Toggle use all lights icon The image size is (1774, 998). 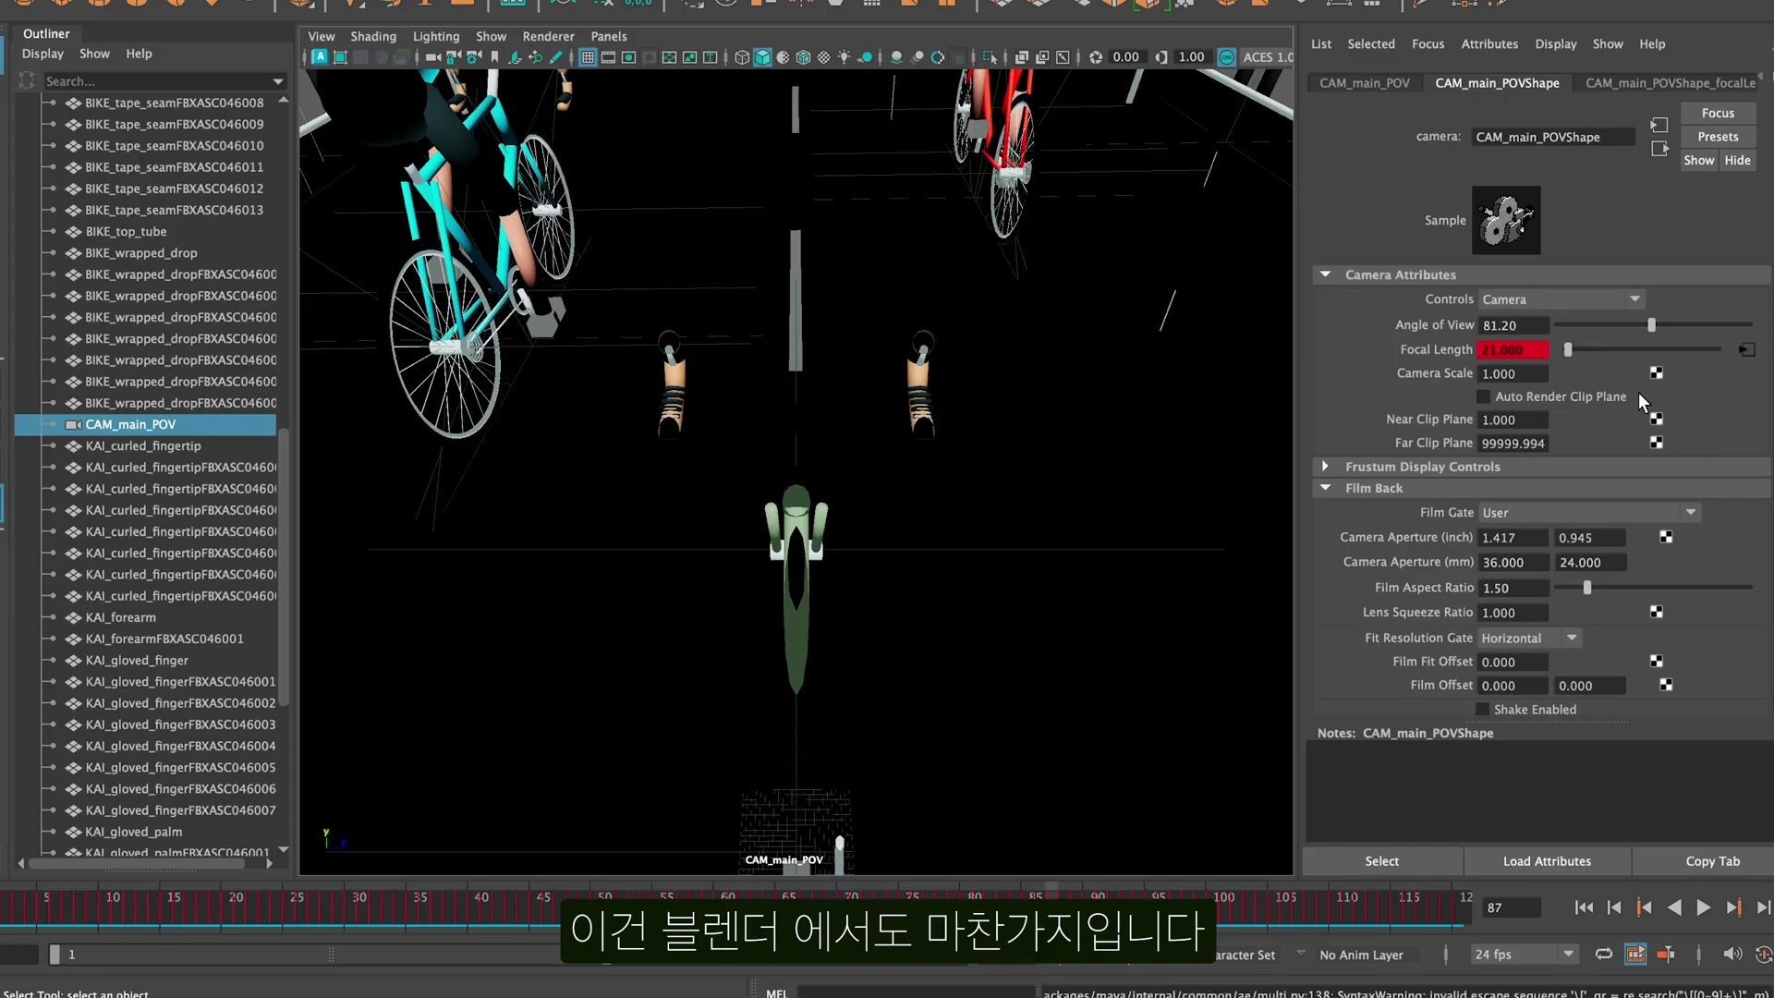844,57
